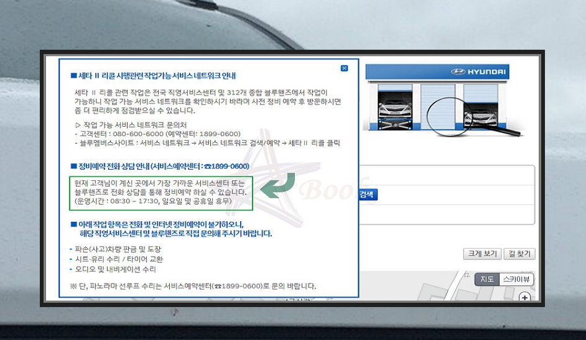Screen dimensions: 586x340
Task: Click the 길 찾기 directions button
Action: (x=519, y=254)
